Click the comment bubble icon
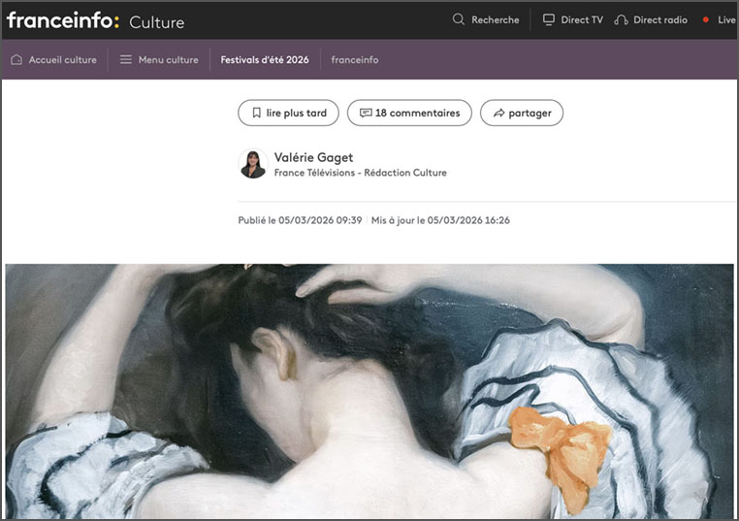The height and width of the screenshot is (521, 739). pyautogui.click(x=366, y=113)
